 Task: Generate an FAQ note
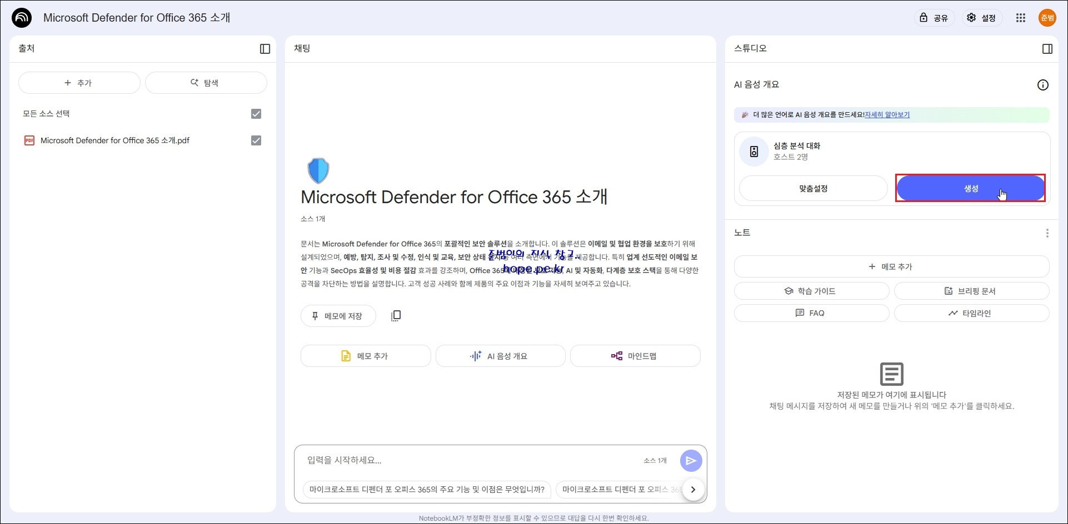tap(812, 313)
